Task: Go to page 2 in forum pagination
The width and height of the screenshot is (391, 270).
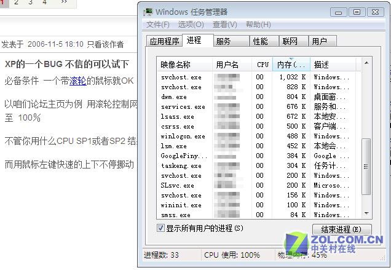Action: 17,2
